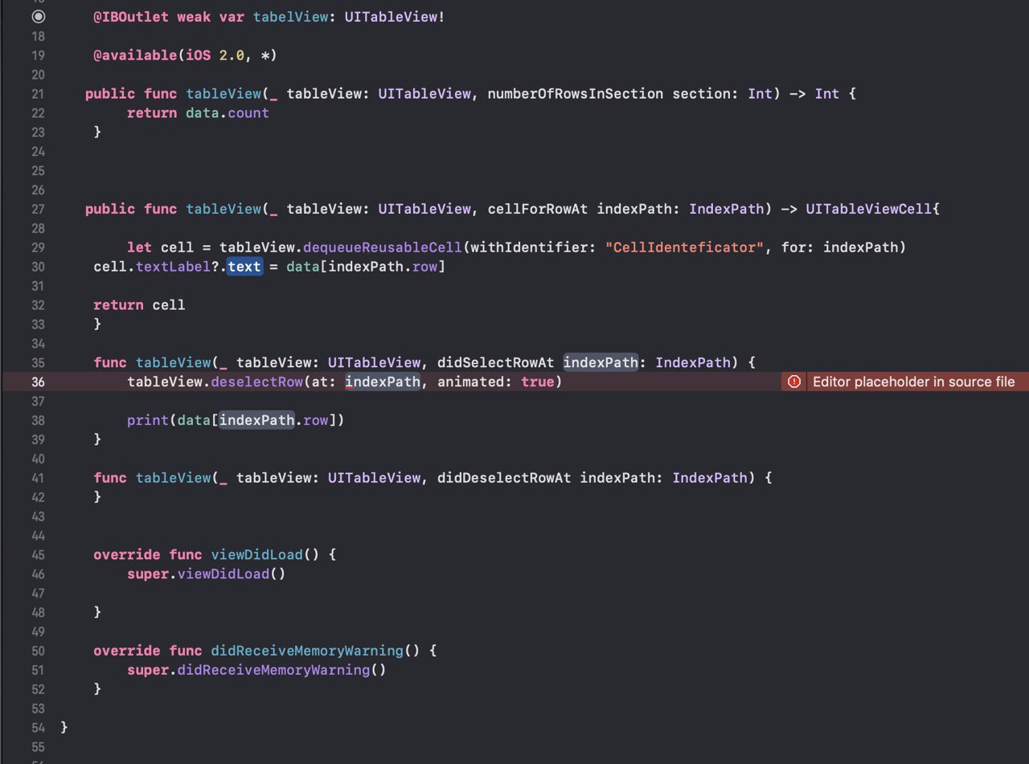Click 'deselectRow' method on line 36
Screen dimensions: 1029x764
[256, 382]
